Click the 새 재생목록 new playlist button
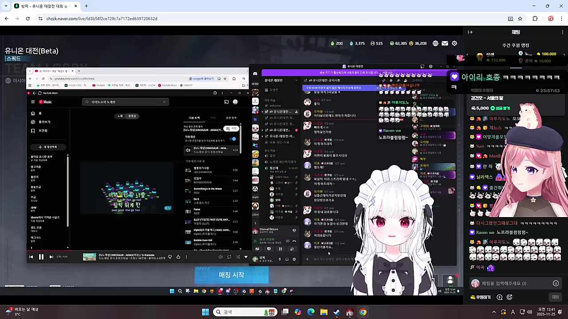 coord(47,147)
